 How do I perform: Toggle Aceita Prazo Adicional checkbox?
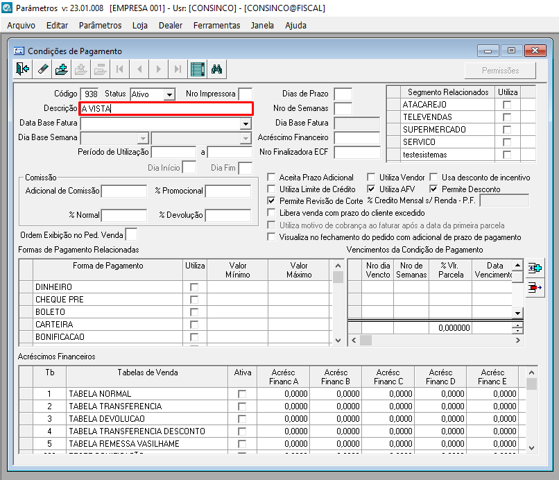coord(271,178)
